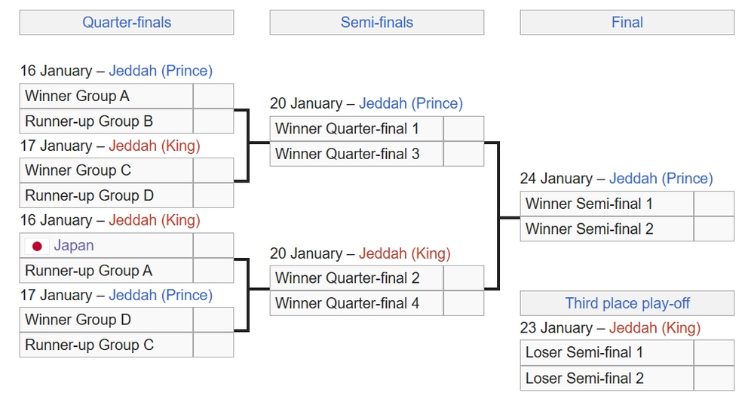The height and width of the screenshot is (408, 754).
Task: Select Jeddah (Prince) above Winner Quarter-final 1
Action: point(411,103)
